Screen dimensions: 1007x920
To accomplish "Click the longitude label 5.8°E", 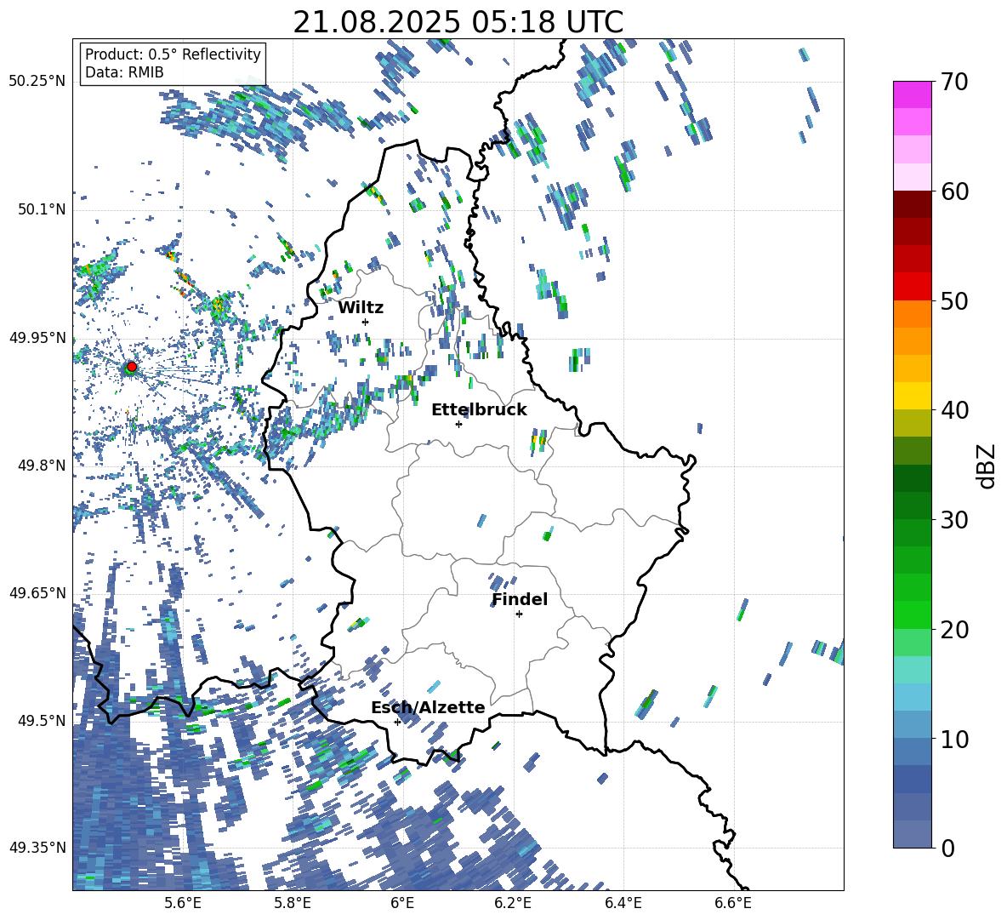I will 293,903.
